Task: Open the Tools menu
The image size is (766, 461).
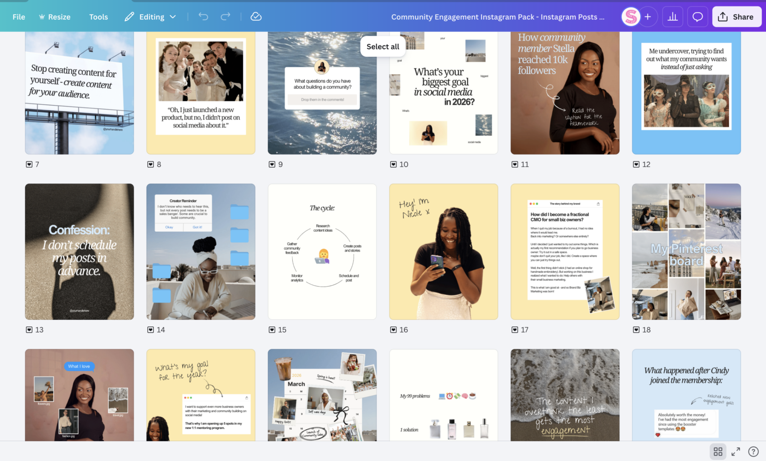Action: point(98,17)
